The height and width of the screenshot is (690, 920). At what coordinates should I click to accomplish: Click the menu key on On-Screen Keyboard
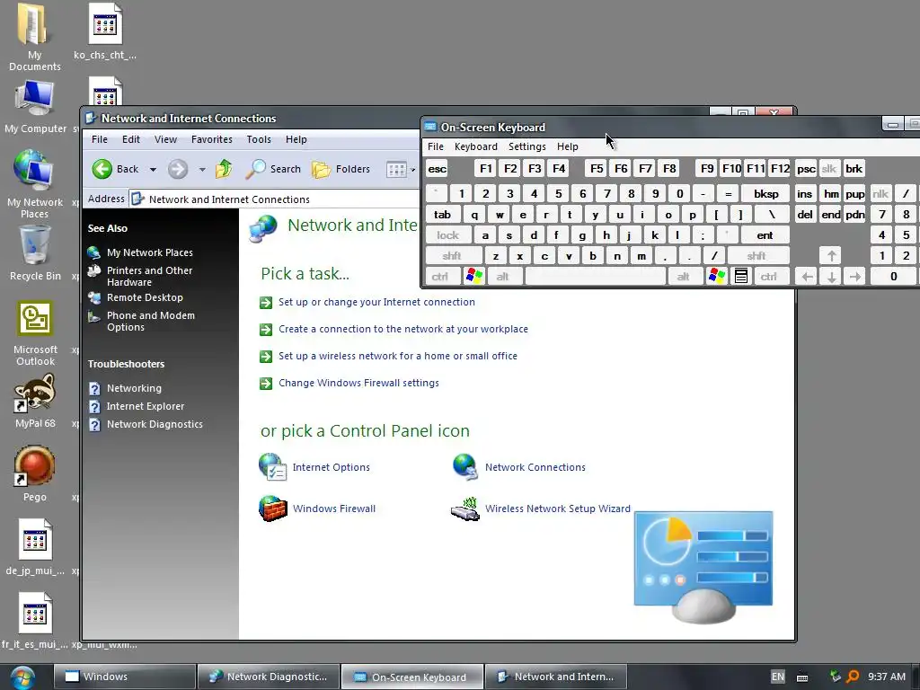click(x=741, y=277)
